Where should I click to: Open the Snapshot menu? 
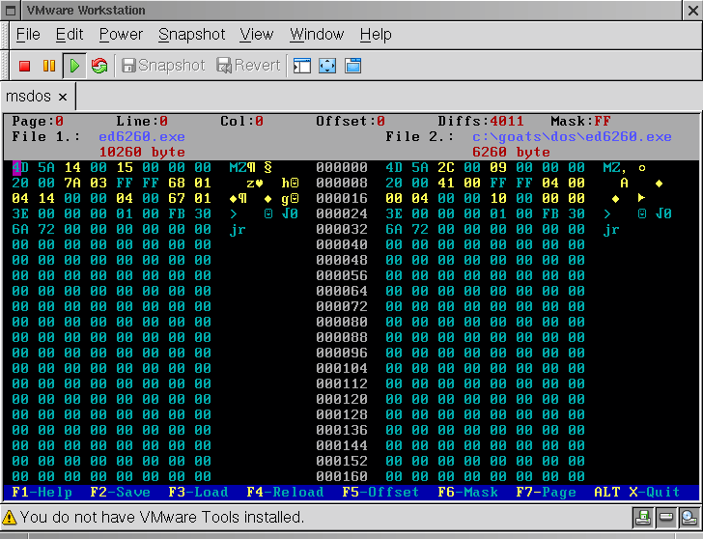tap(191, 35)
